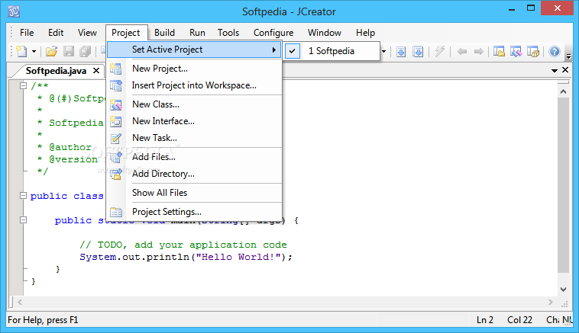Screen dimensions: 579x333
Task: Open dropdown arrow right of 1 Softpedia entry
Action: 383,51
